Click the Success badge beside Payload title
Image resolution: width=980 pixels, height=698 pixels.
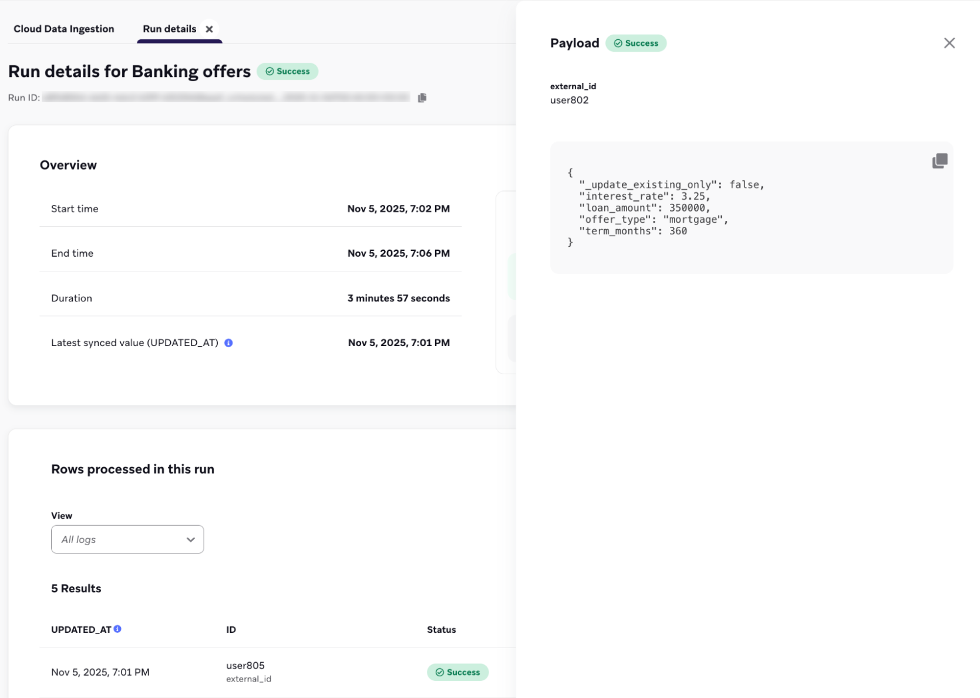(635, 43)
